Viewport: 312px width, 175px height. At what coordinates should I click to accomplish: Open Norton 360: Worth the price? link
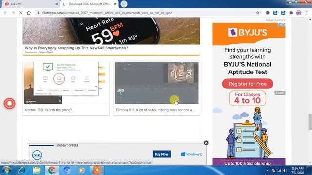(x=48, y=110)
